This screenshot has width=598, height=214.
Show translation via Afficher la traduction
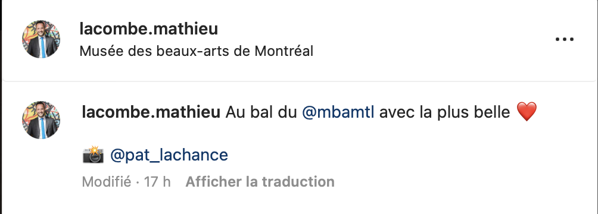[260, 182]
